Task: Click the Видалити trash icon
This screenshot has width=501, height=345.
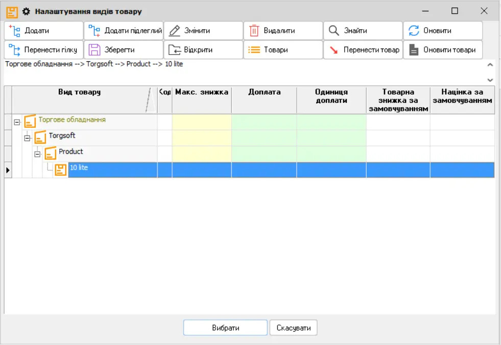Action: click(254, 31)
